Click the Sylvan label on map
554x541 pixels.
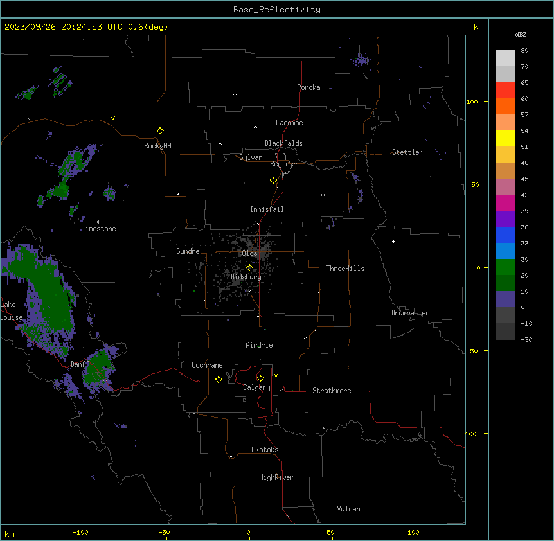(x=251, y=157)
